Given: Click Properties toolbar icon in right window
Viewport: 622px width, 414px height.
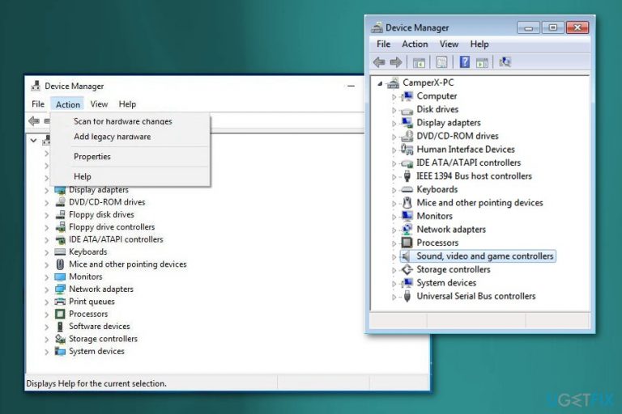Looking at the screenshot, I should click(441, 62).
